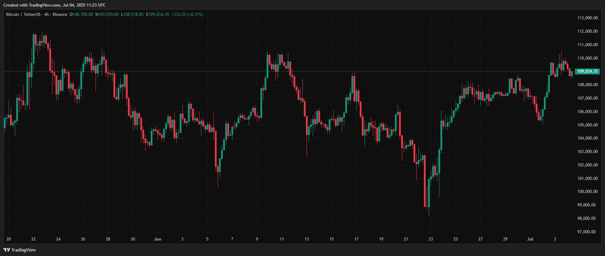605x256 pixels.
Task: Click the '15' date label on time axis
Action: (331, 239)
